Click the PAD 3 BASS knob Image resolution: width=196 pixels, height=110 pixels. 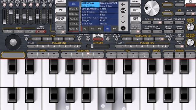coord(17,5)
